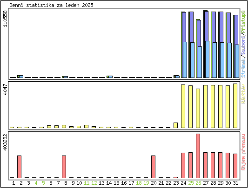The height and width of the screenshot is (188, 248).
Task: Click green weekend day label 18
Action: pyautogui.click(x=139, y=183)
